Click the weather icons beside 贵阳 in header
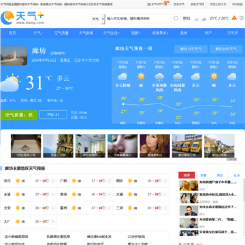Image resolution: width=245 pixels, height=245 pixels. (x=200, y=19)
